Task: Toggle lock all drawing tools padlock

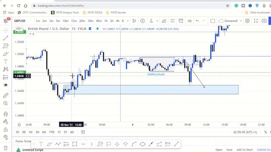Action: 6,130
